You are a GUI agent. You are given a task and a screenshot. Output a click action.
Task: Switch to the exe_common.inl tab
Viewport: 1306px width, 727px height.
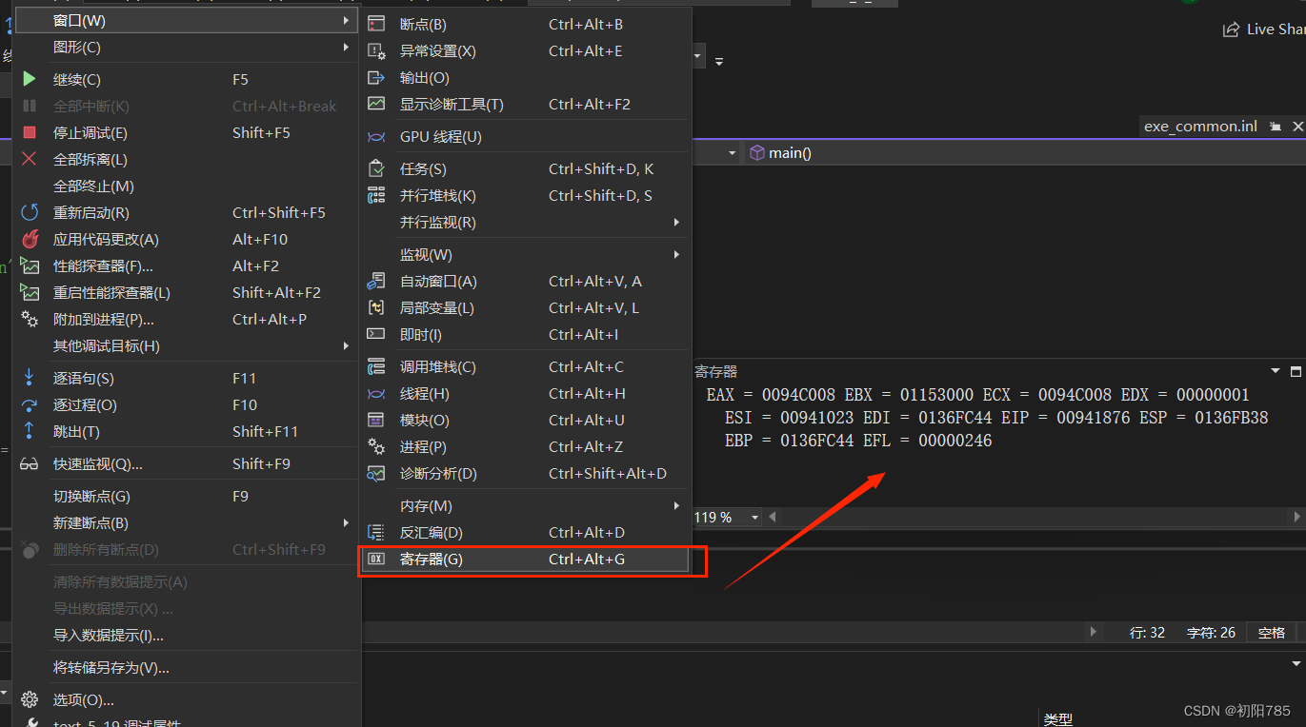coord(1200,126)
